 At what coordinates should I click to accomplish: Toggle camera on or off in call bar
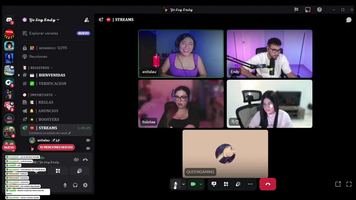point(193,184)
